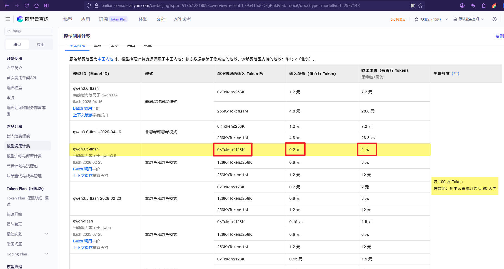Open 模型 top navigation menu
The width and height of the screenshot is (504, 269).
click(x=68, y=19)
